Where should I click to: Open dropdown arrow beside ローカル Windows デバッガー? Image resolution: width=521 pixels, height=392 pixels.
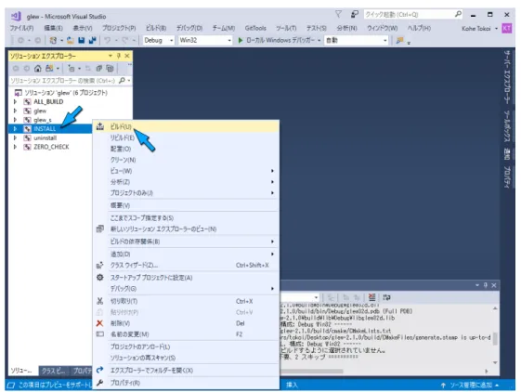pyautogui.click(x=319, y=40)
